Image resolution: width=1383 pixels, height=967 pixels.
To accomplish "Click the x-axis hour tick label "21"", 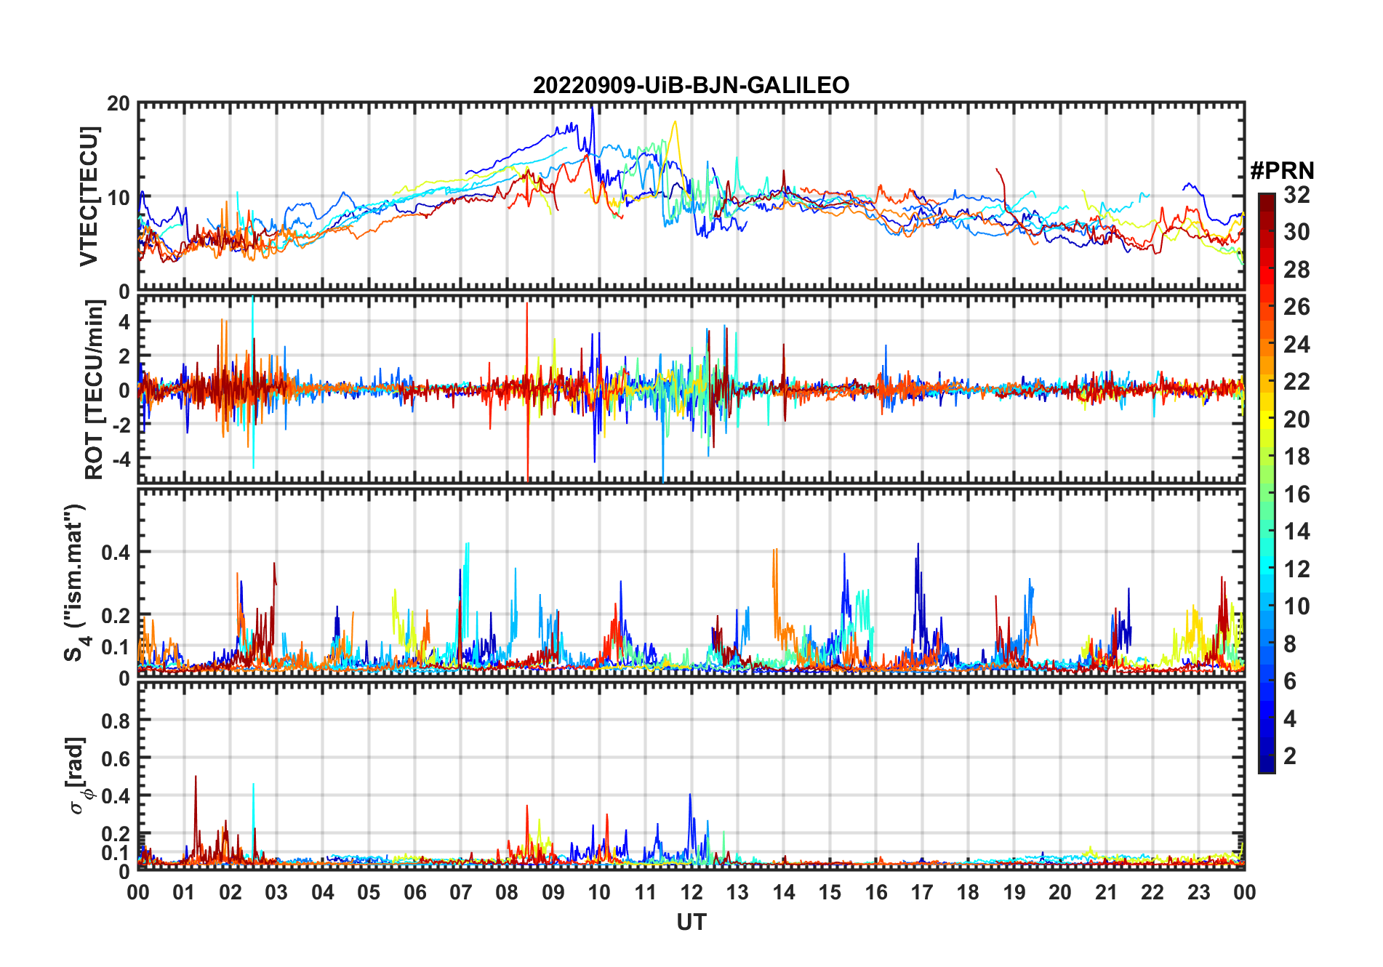I will (1106, 892).
